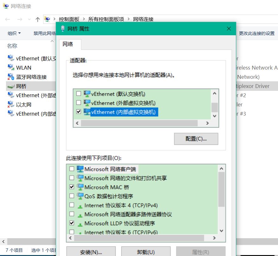Image resolution: width=278 pixels, height=256 pixels.
Task: Click the back navigation arrow
Action: point(7,19)
